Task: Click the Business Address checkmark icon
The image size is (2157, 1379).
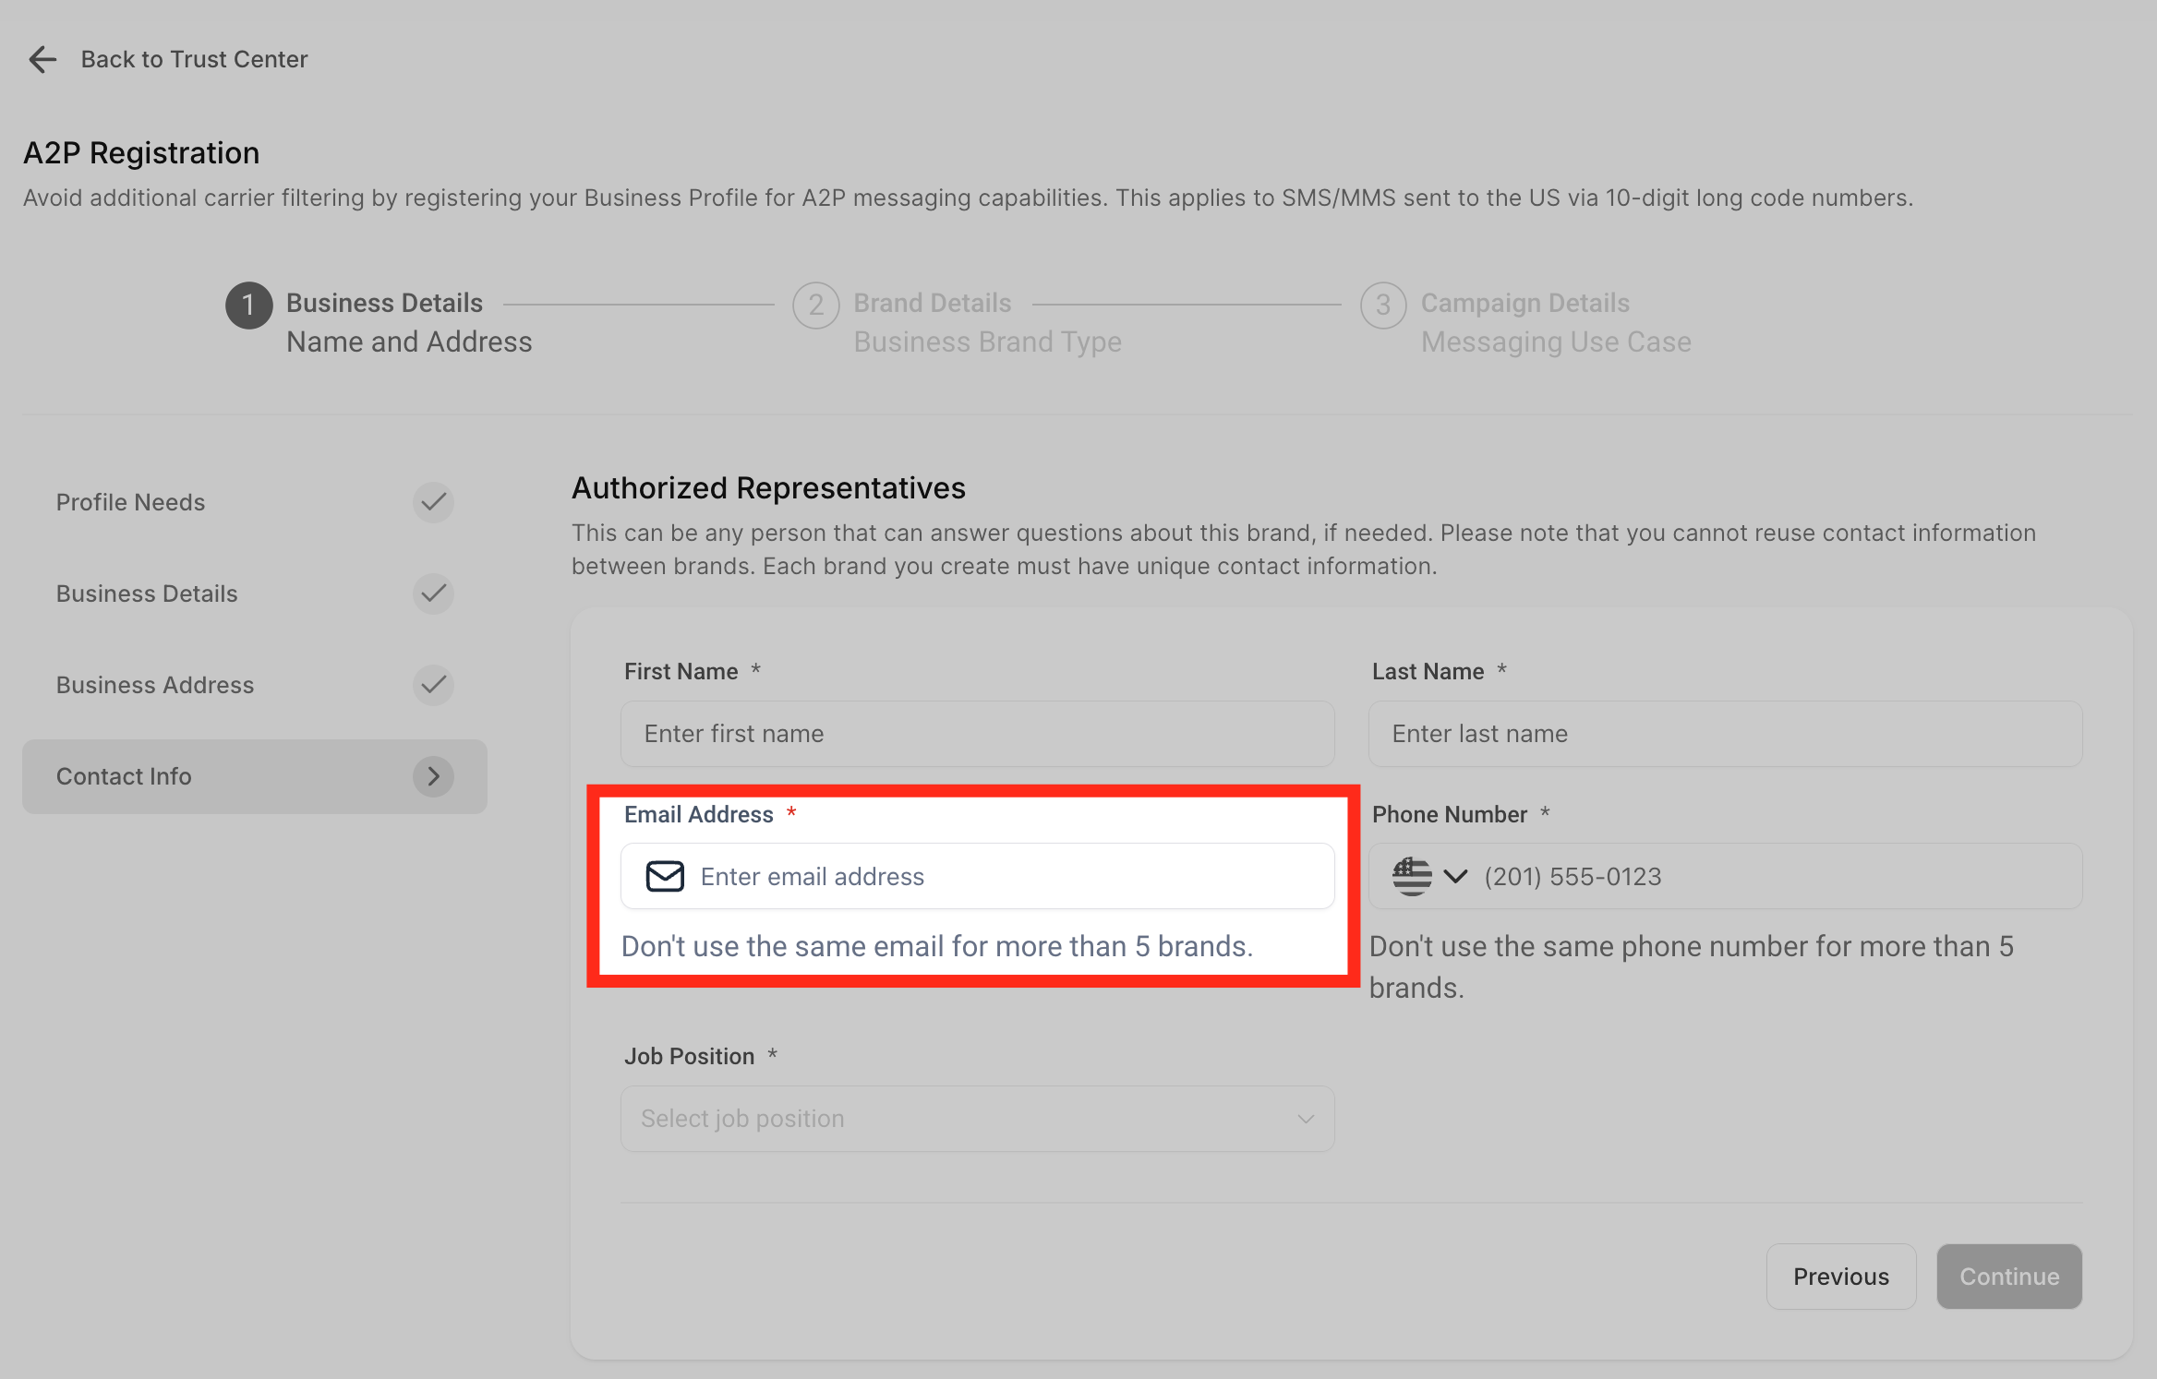Action: click(433, 685)
